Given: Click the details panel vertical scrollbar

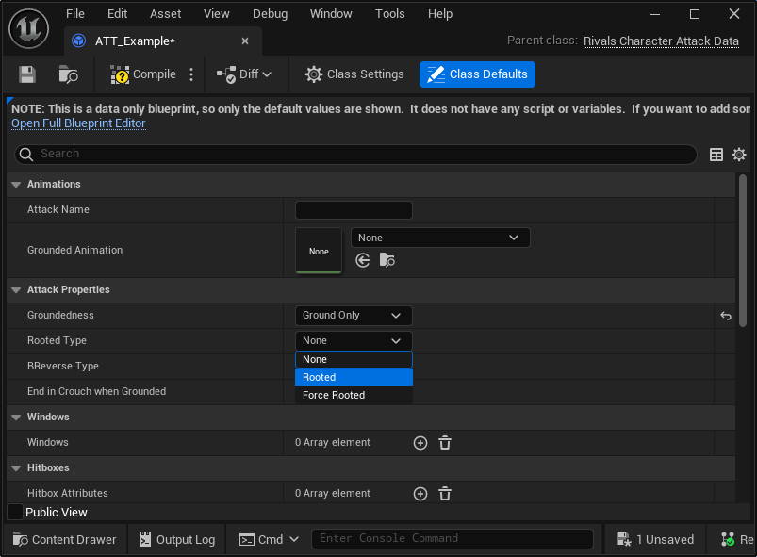Looking at the screenshot, I should [743, 251].
